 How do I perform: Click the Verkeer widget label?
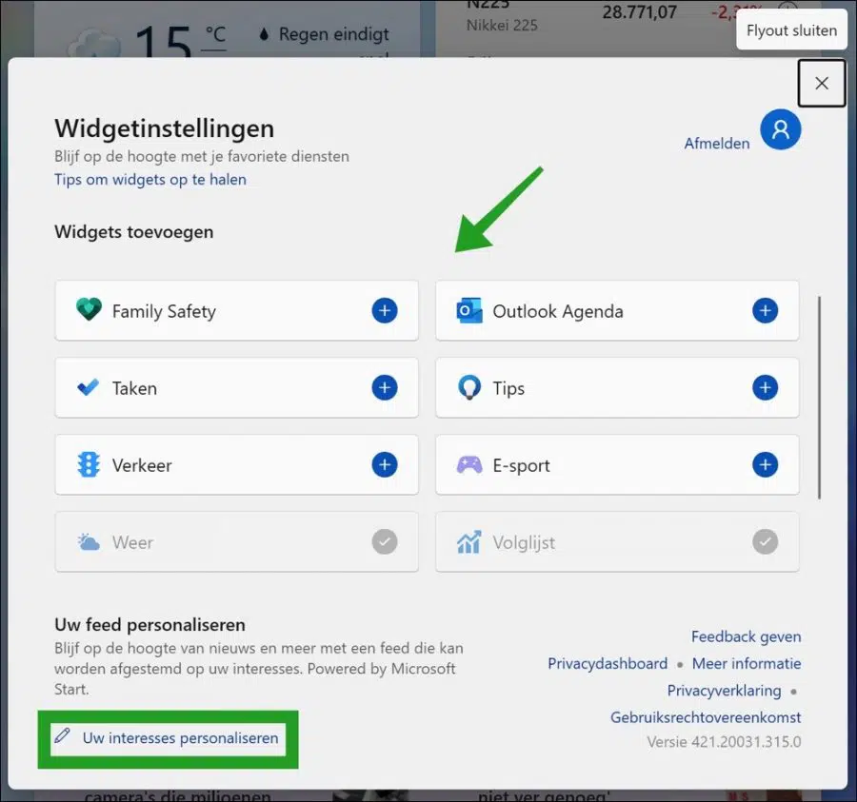tap(142, 465)
